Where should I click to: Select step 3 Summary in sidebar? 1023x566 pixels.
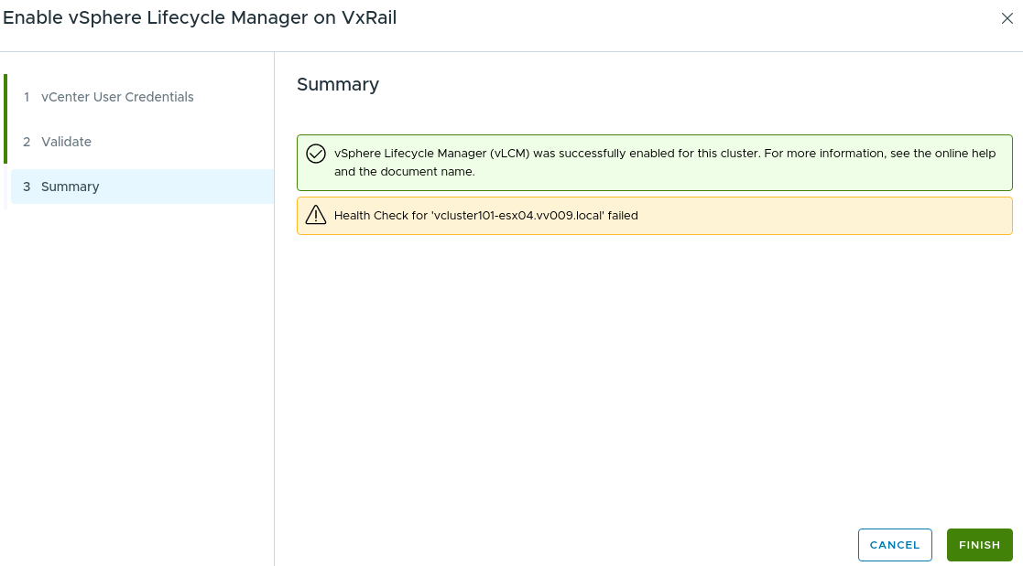tap(70, 187)
